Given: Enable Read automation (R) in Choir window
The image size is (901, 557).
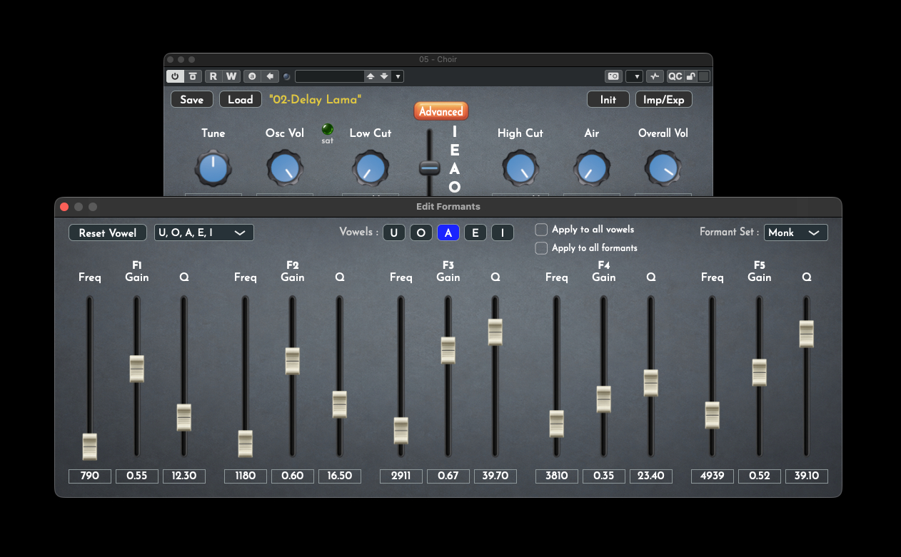Looking at the screenshot, I should [214, 76].
